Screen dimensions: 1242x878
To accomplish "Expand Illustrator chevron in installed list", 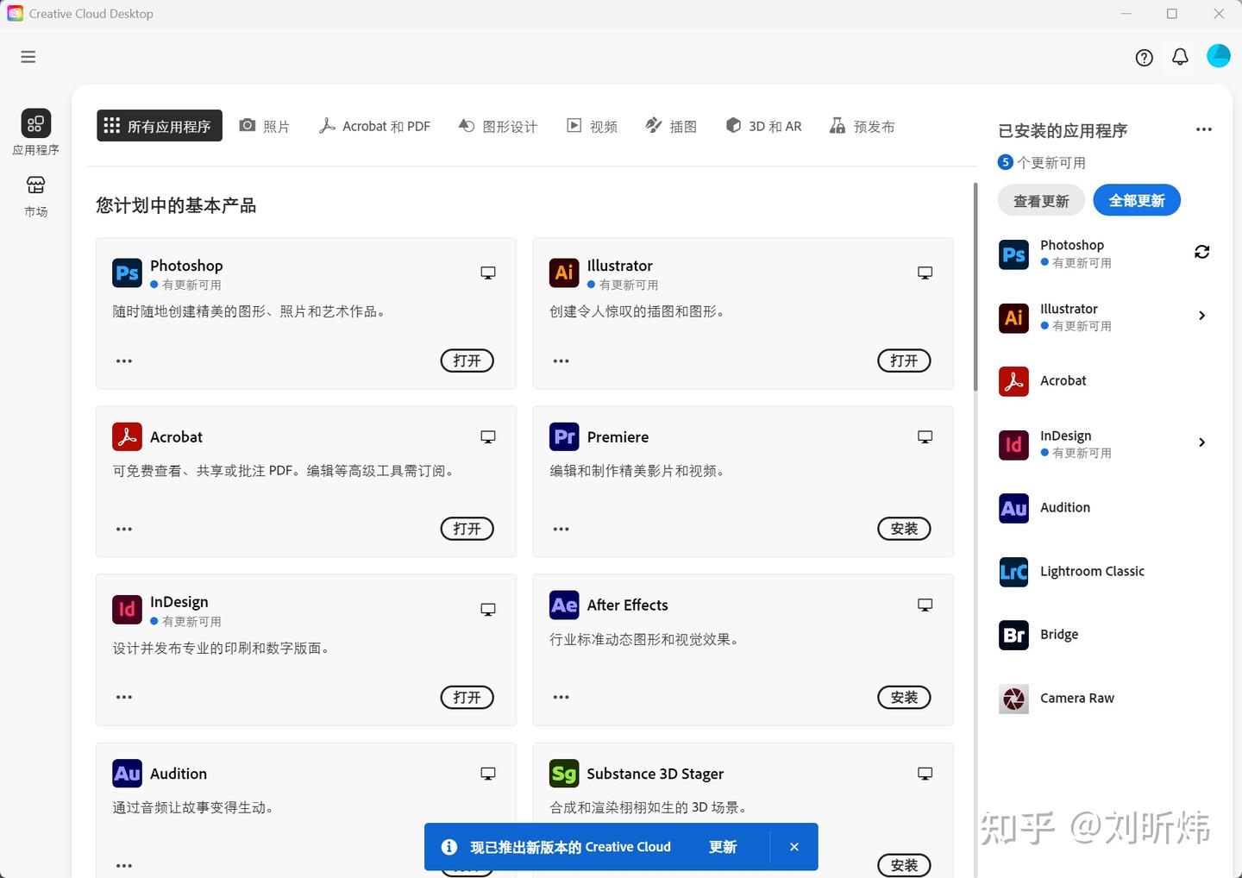I will click(1202, 316).
